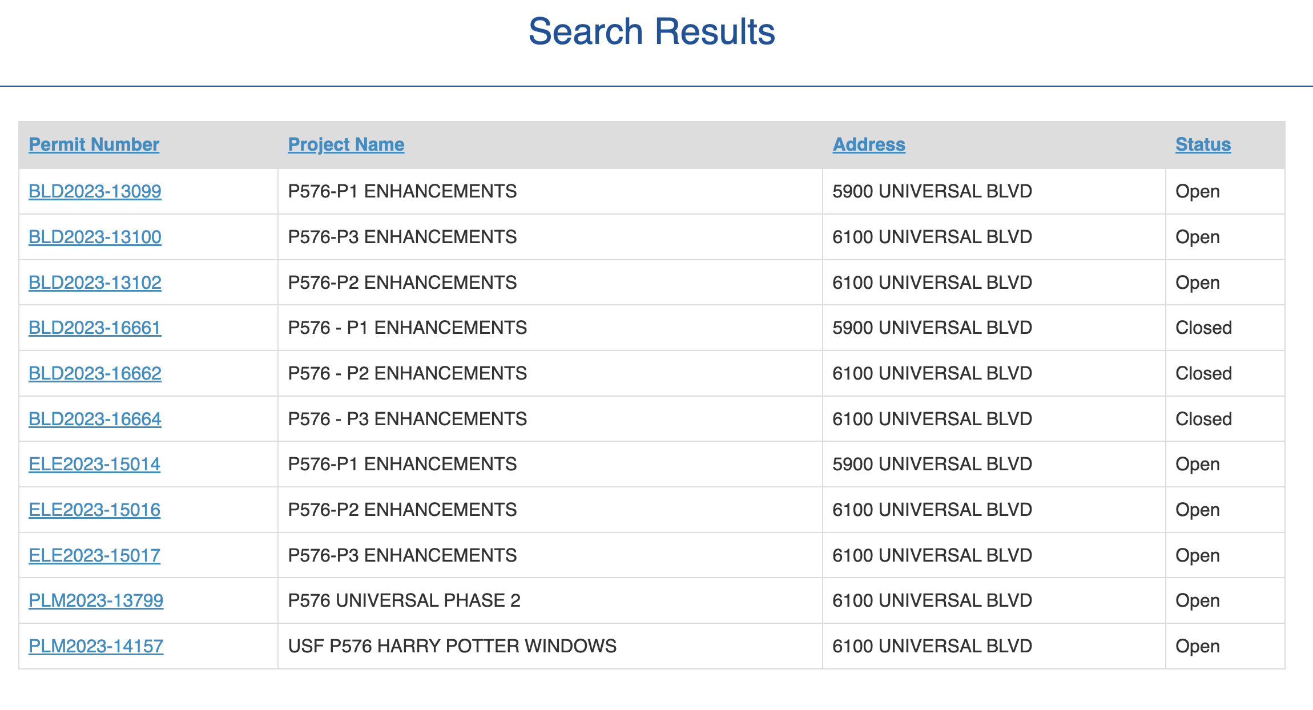
Task: Open permit BLD2023-13100
Action: pos(95,237)
